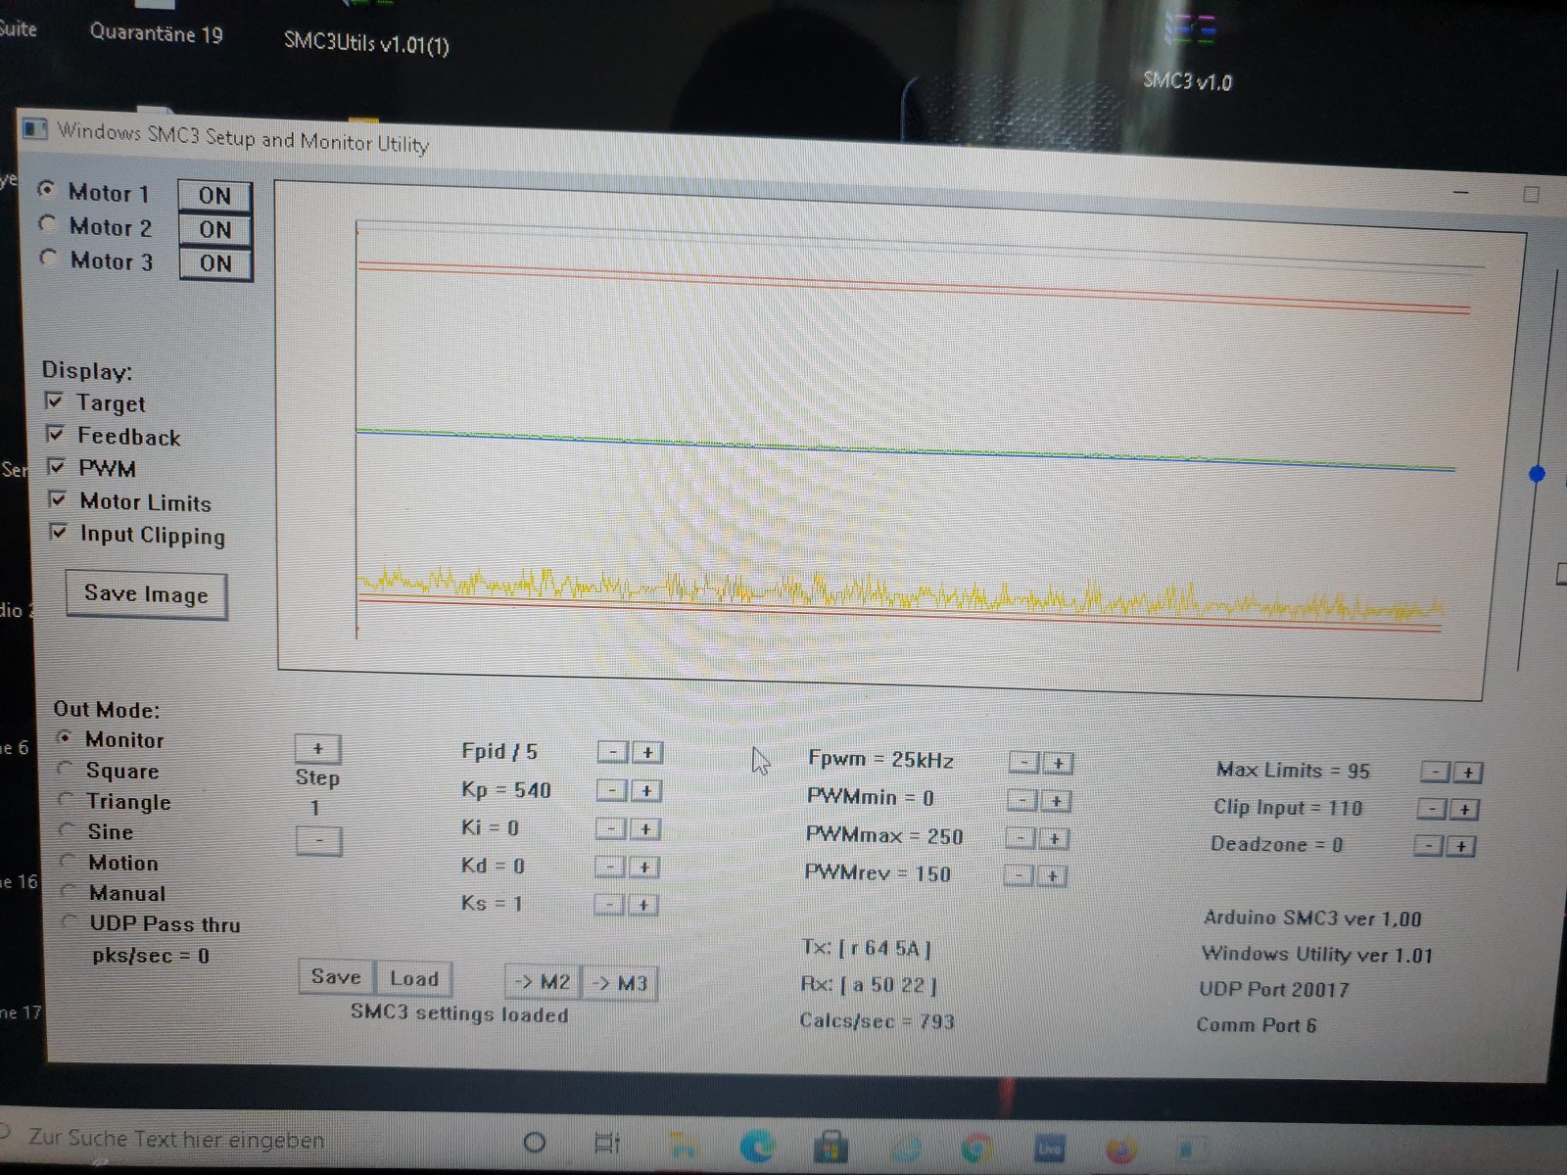Increase PWMmax with plus
Image resolution: width=1567 pixels, height=1175 pixels.
(1054, 839)
